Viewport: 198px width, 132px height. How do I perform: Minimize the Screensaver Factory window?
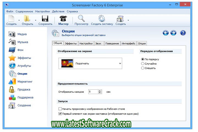[170, 5]
